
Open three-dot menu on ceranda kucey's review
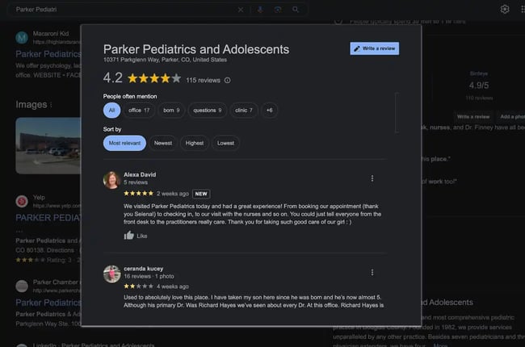click(x=372, y=273)
